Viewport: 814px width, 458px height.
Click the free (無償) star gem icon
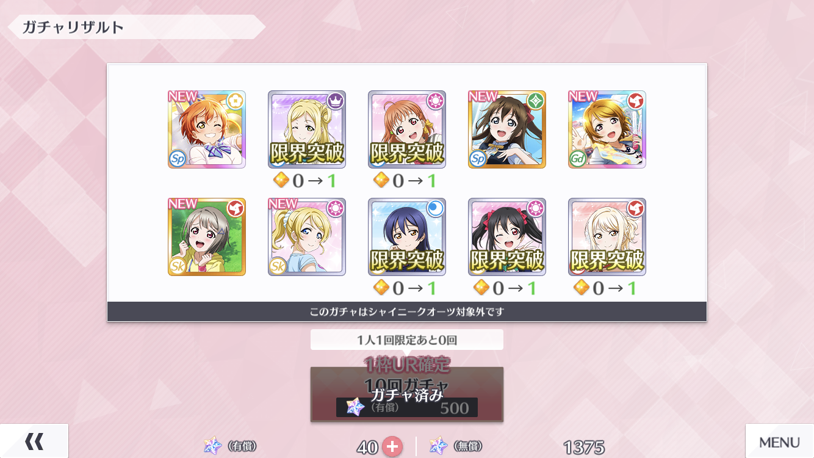coord(439,446)
